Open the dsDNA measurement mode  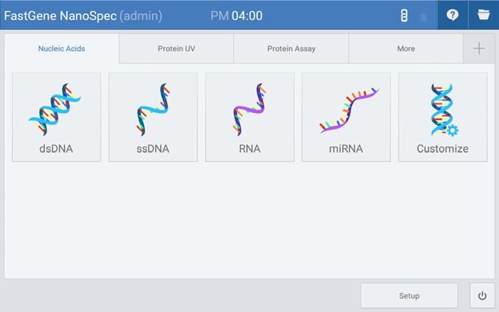[x=56, y=117]
